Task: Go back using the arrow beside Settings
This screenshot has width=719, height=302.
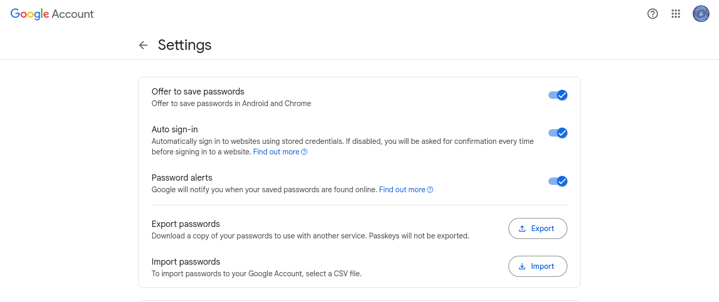Action: [x=143, y=45]
